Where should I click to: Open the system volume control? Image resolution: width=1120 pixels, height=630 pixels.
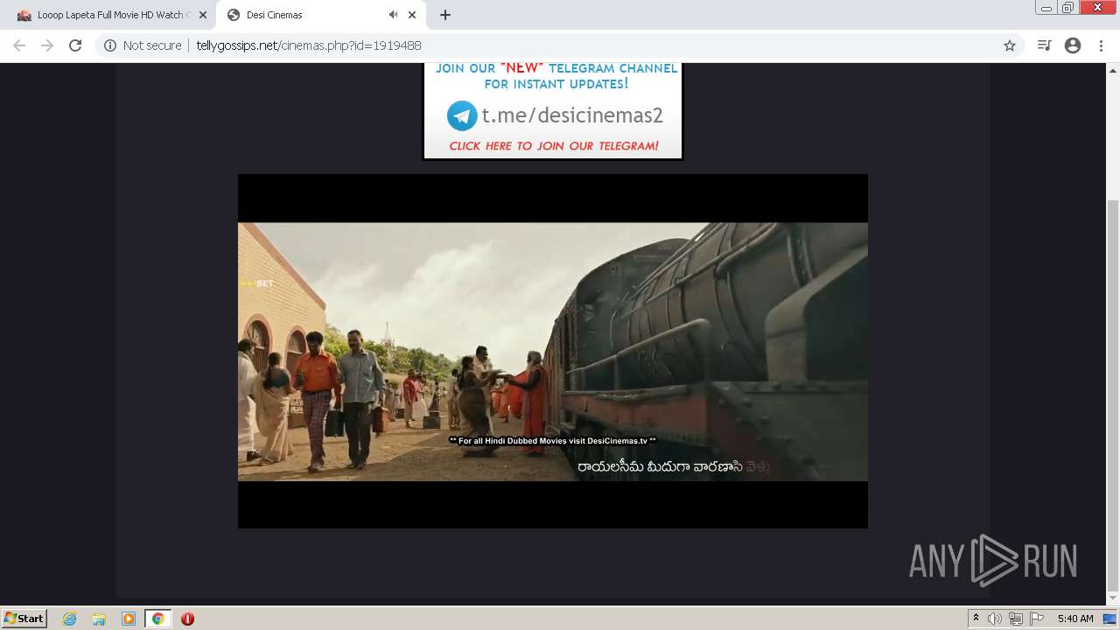[995, 619]
